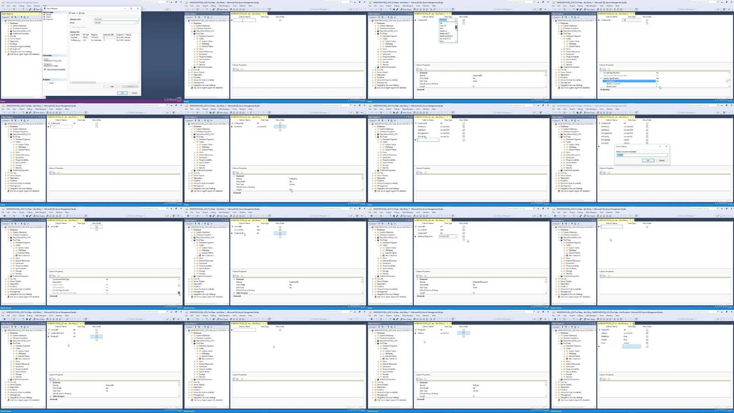Image resolution: width=734 pixels, height=413 pixels.
Task: Select WideWorldImporters database behind New Database dialog
Action: click(x=21, y=33)
